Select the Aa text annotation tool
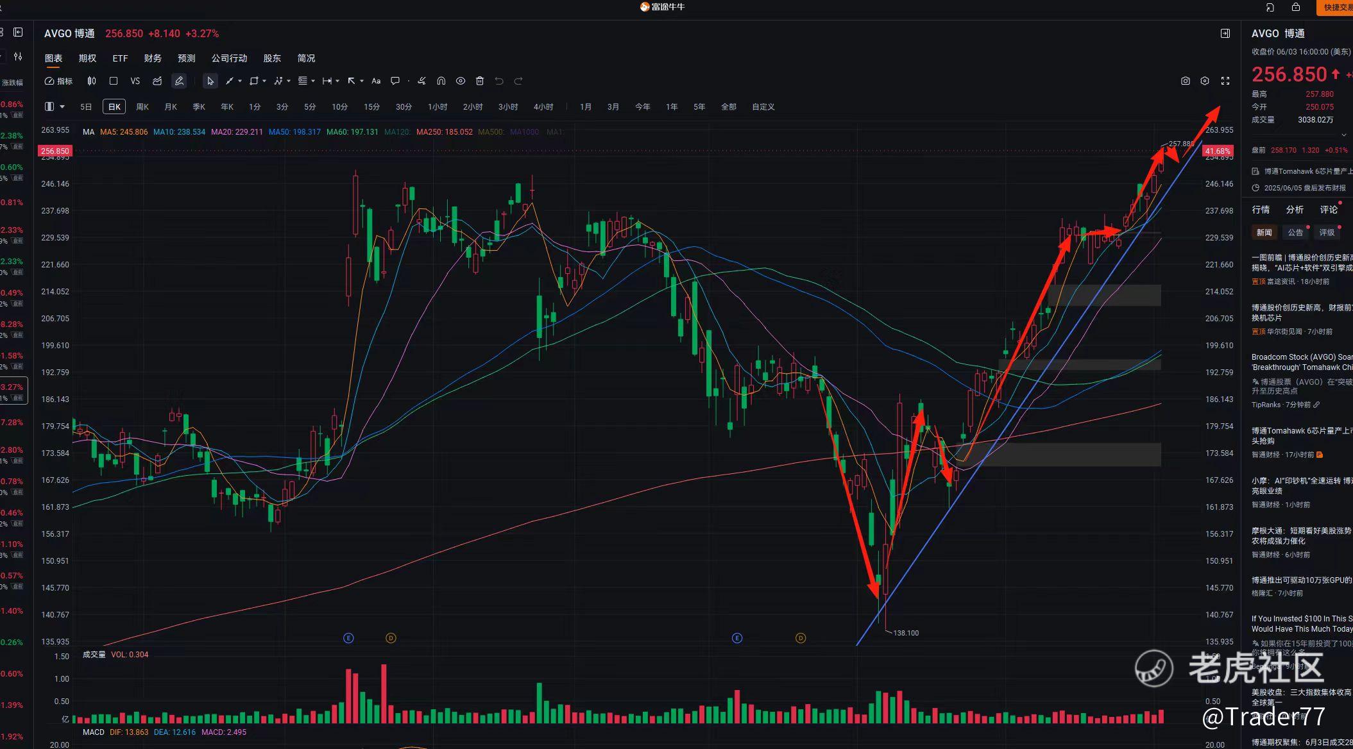Image resolution: width=1353 pixels, height=749 pixels. tap(376, 81)
